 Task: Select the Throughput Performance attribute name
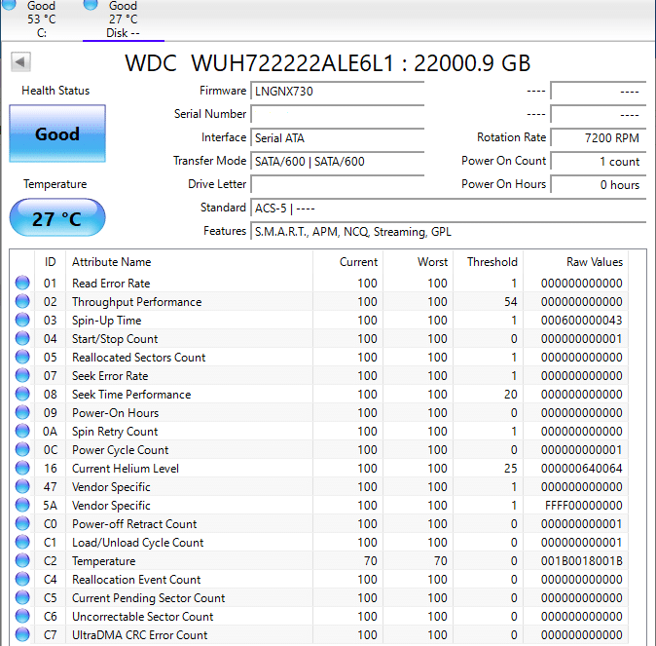pyautogui.click(x=137, y=302)
